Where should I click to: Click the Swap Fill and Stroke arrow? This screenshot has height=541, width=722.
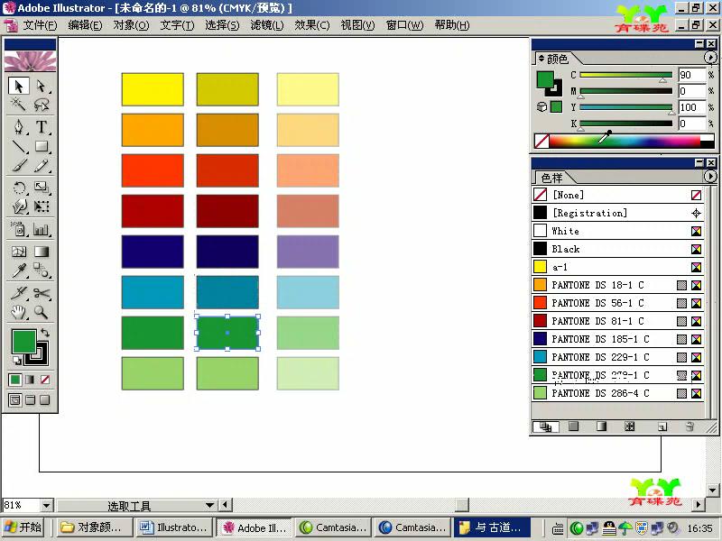(44, 332)
